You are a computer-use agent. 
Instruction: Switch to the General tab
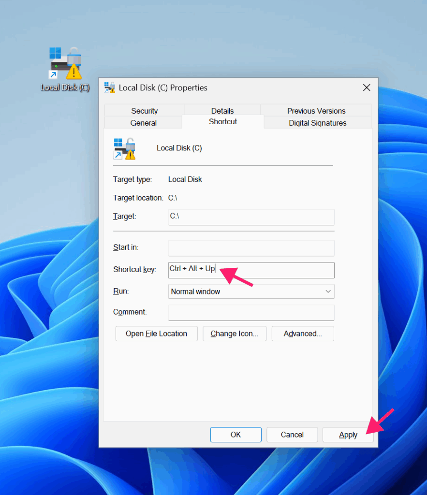(x=144, y=123)
